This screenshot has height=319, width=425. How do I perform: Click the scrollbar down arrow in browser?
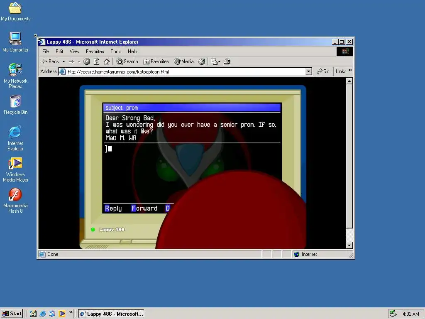(349, 245)
